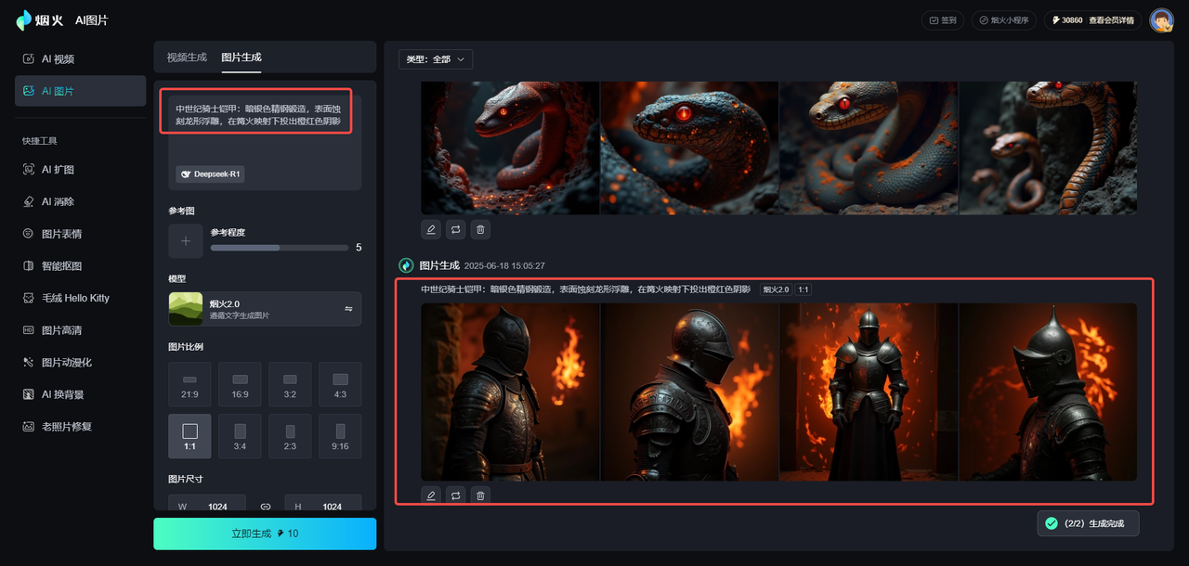This screenshot has width=1189, height=566.
Task: Open the 烟火2.0 model selector
Action: (265, 309)
